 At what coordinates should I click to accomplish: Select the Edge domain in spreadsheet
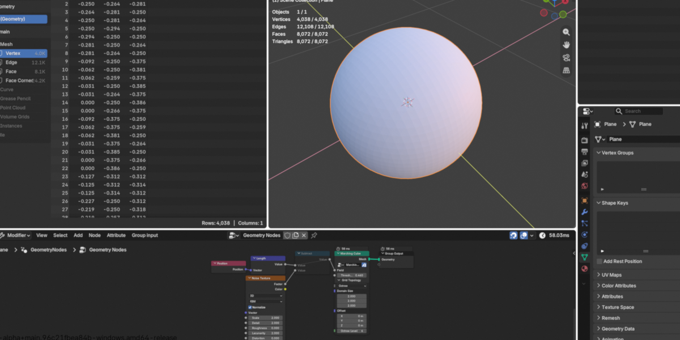[x=23, y=62]
